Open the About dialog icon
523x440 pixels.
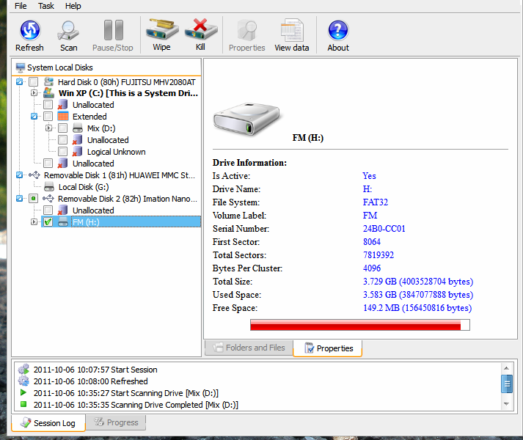338,30
